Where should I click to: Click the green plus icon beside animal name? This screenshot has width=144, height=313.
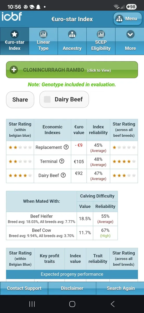(x=14, y=70)
